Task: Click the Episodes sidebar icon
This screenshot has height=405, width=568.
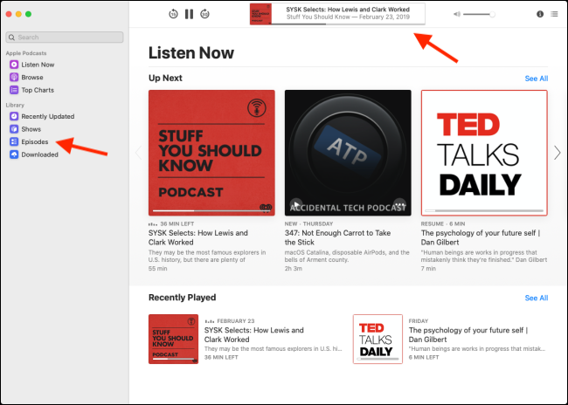Action: click(14, 142)
